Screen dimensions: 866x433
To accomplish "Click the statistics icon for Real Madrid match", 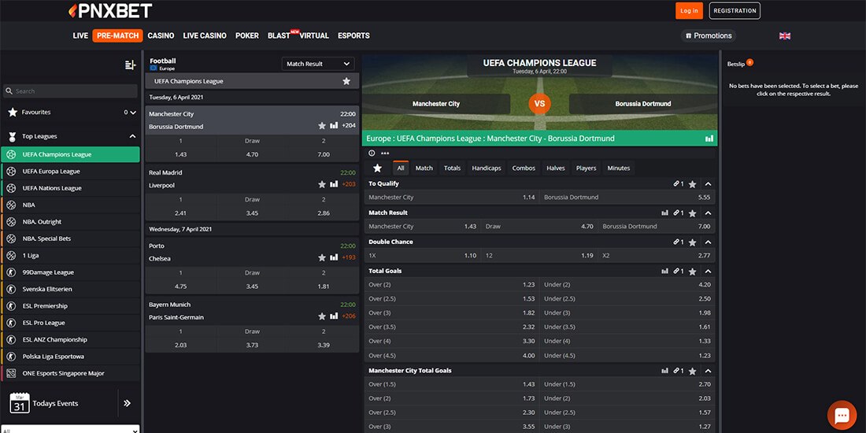I will coord(334,184).
